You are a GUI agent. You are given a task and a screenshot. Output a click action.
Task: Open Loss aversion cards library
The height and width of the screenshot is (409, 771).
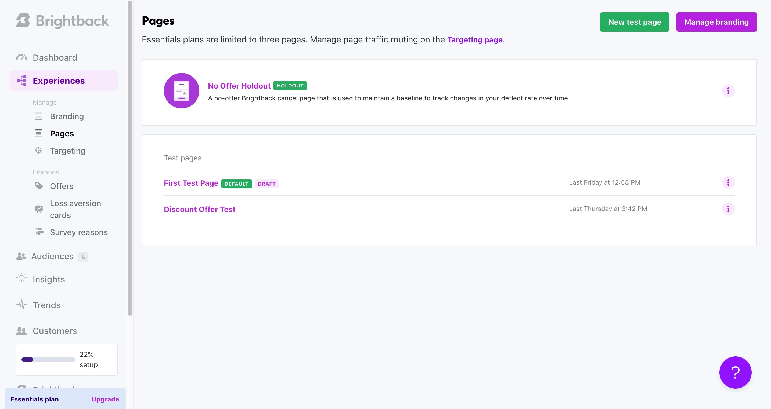75,209
